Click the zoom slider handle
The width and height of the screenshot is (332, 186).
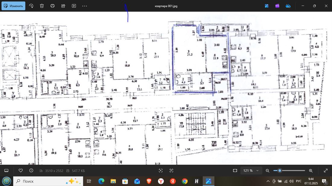(280, 171)
